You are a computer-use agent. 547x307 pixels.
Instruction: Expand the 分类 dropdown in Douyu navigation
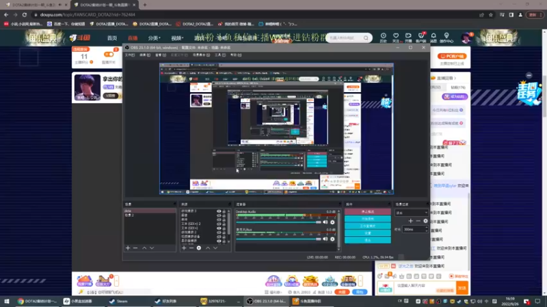(154, 38)
